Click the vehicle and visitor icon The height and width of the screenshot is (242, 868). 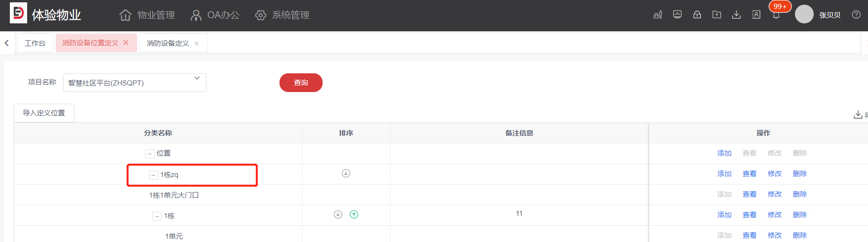pos(658,15)
